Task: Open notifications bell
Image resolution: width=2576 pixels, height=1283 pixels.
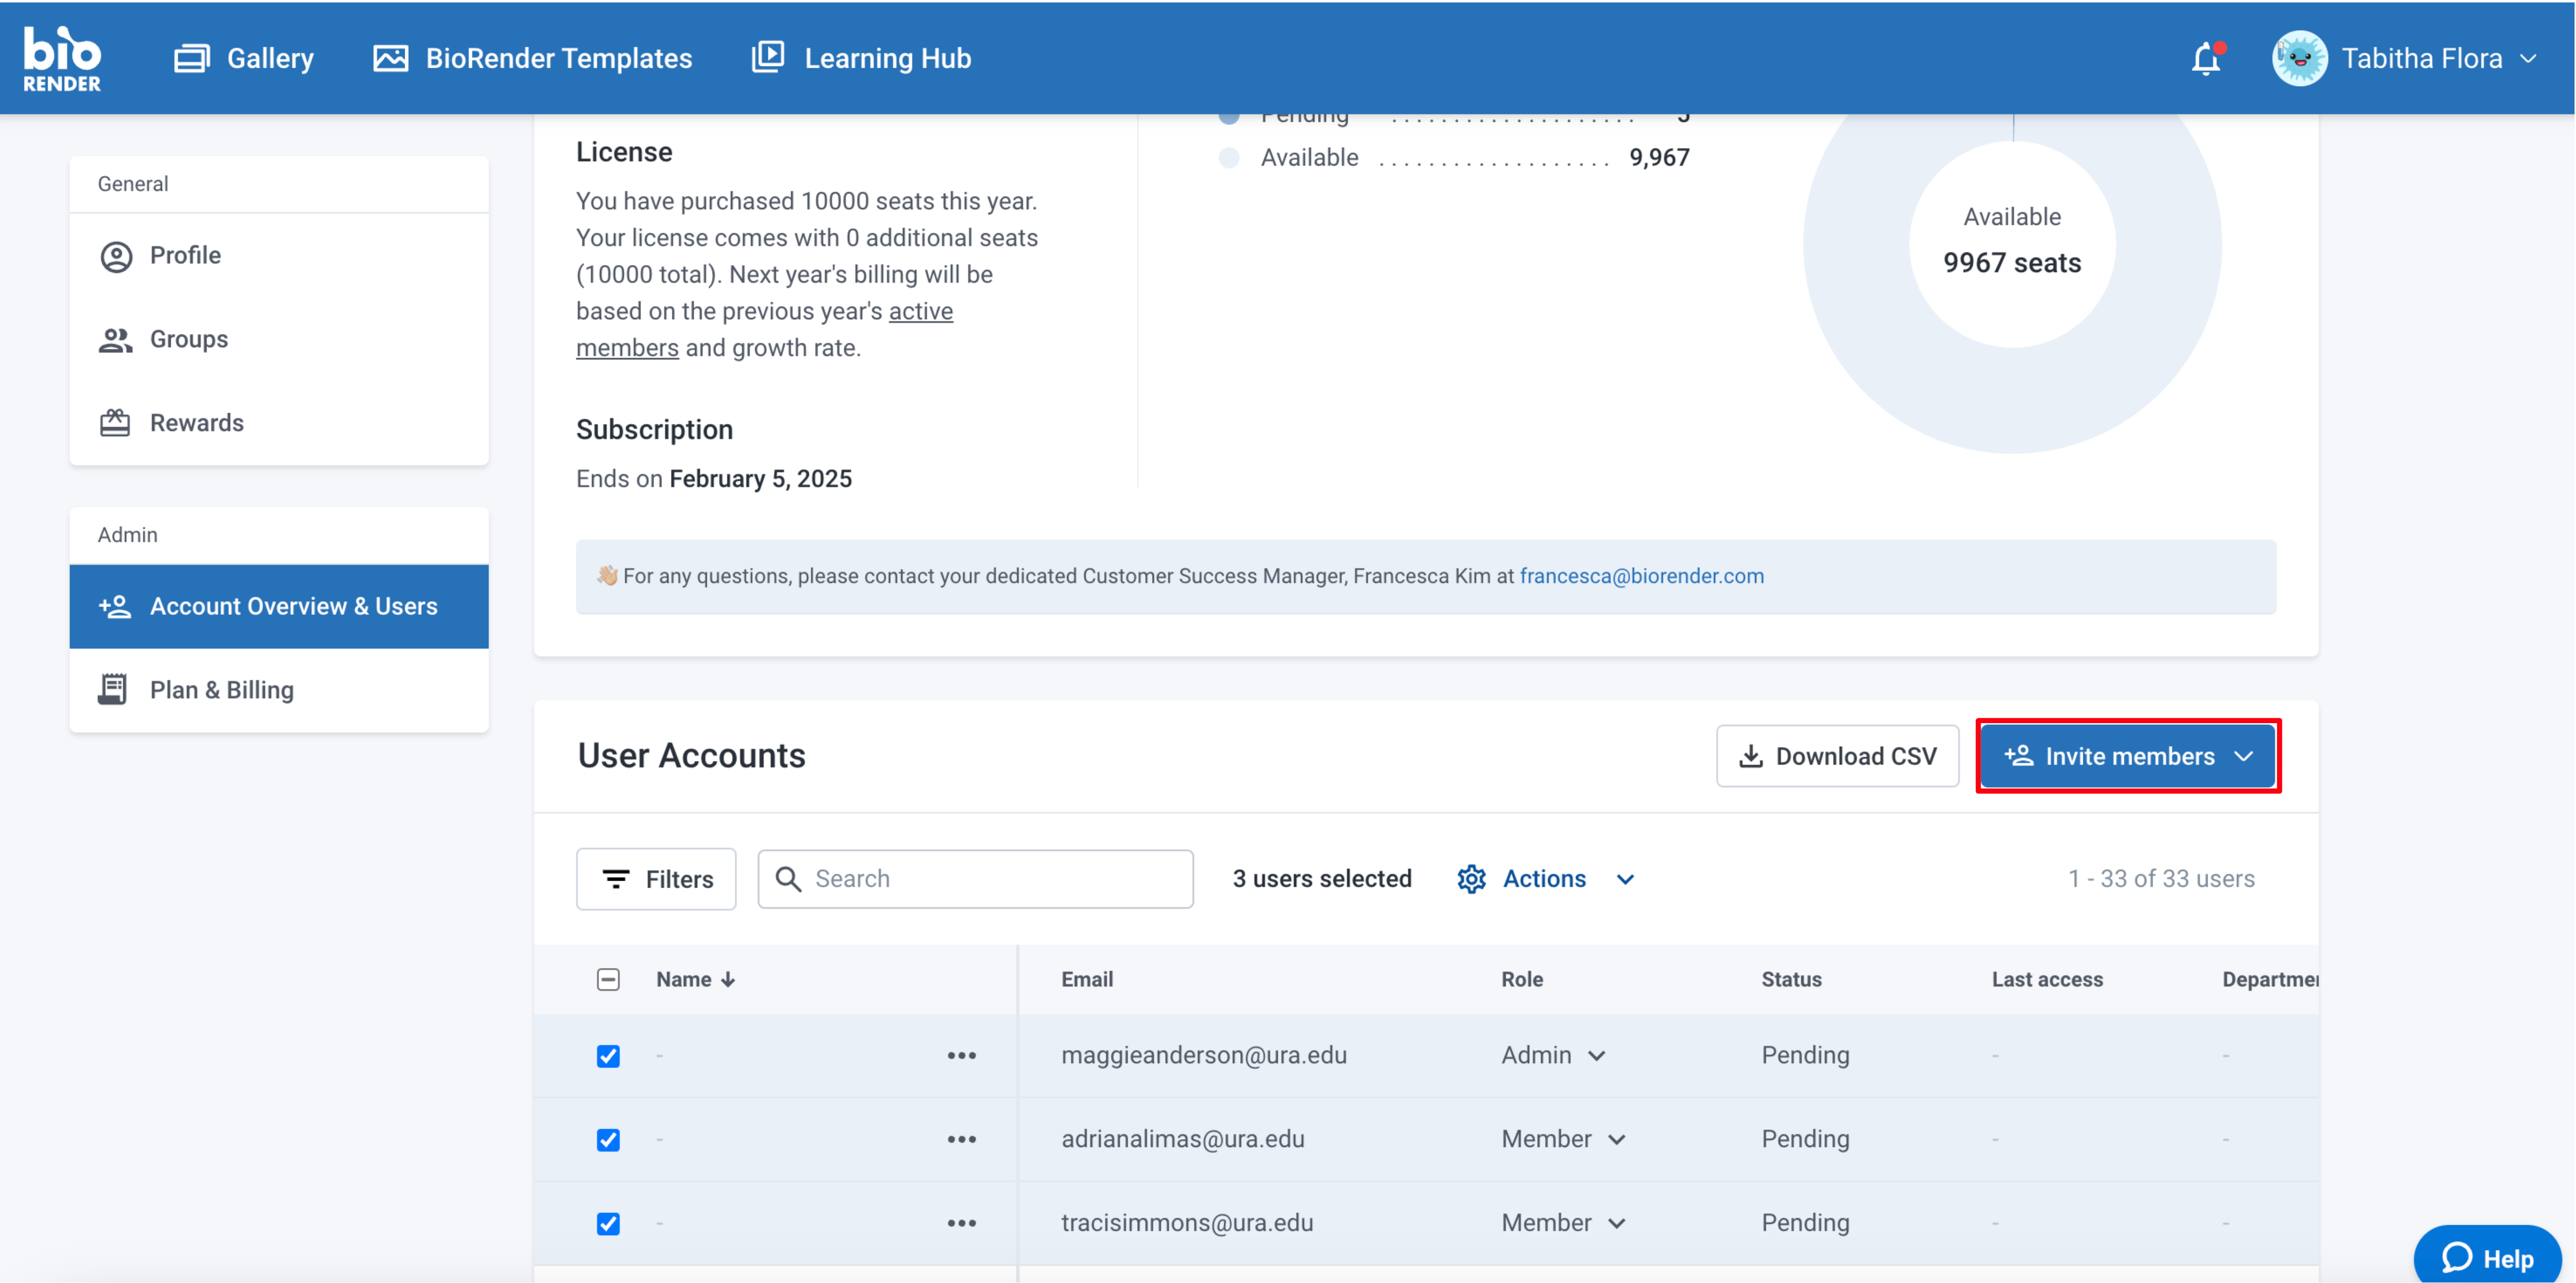Action: pyautogui.click(x=2206, y=59)
